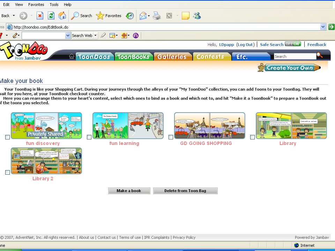Open the fun learning toon thumbnail

[x=128, y=126]
